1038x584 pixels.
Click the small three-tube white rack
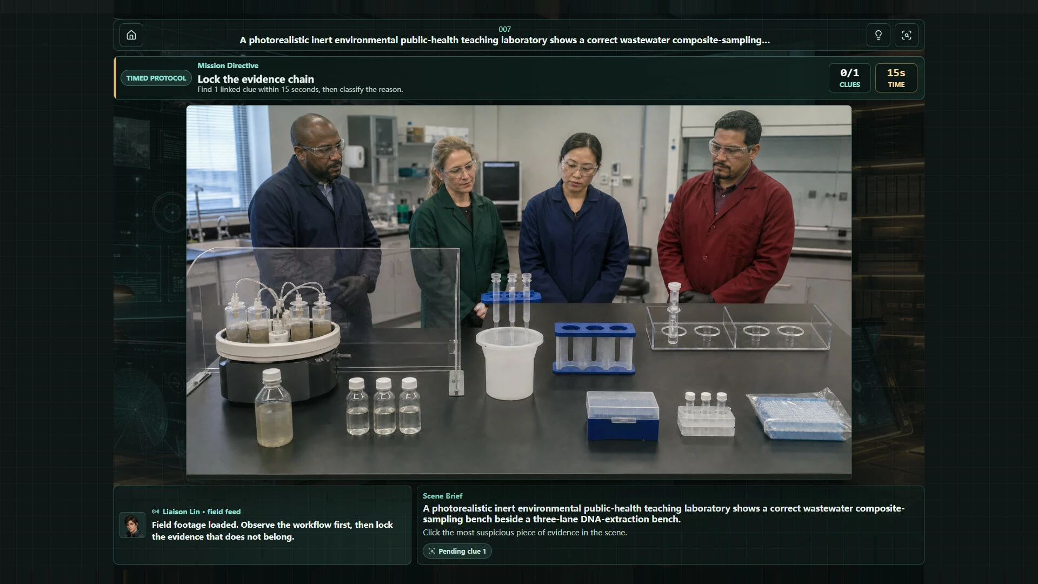(706, 414)
